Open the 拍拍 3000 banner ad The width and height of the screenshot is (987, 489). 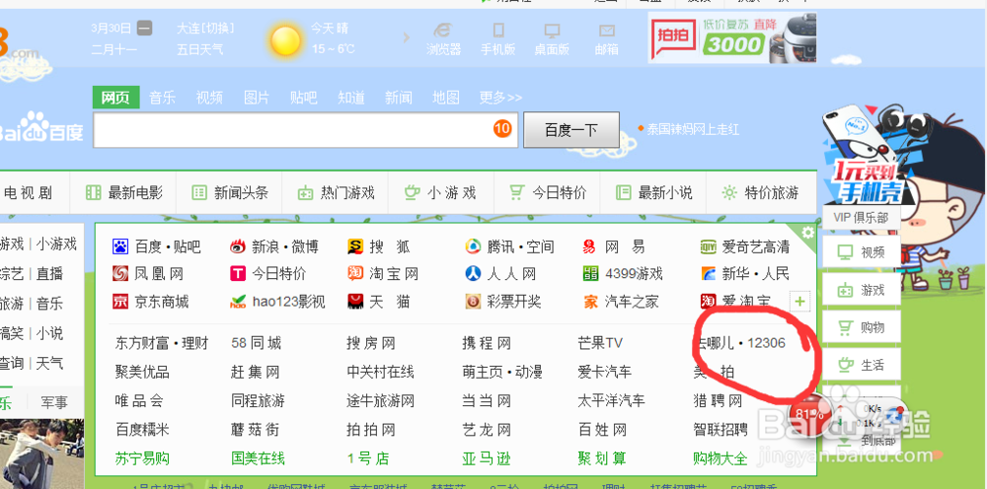coord(732,37)
